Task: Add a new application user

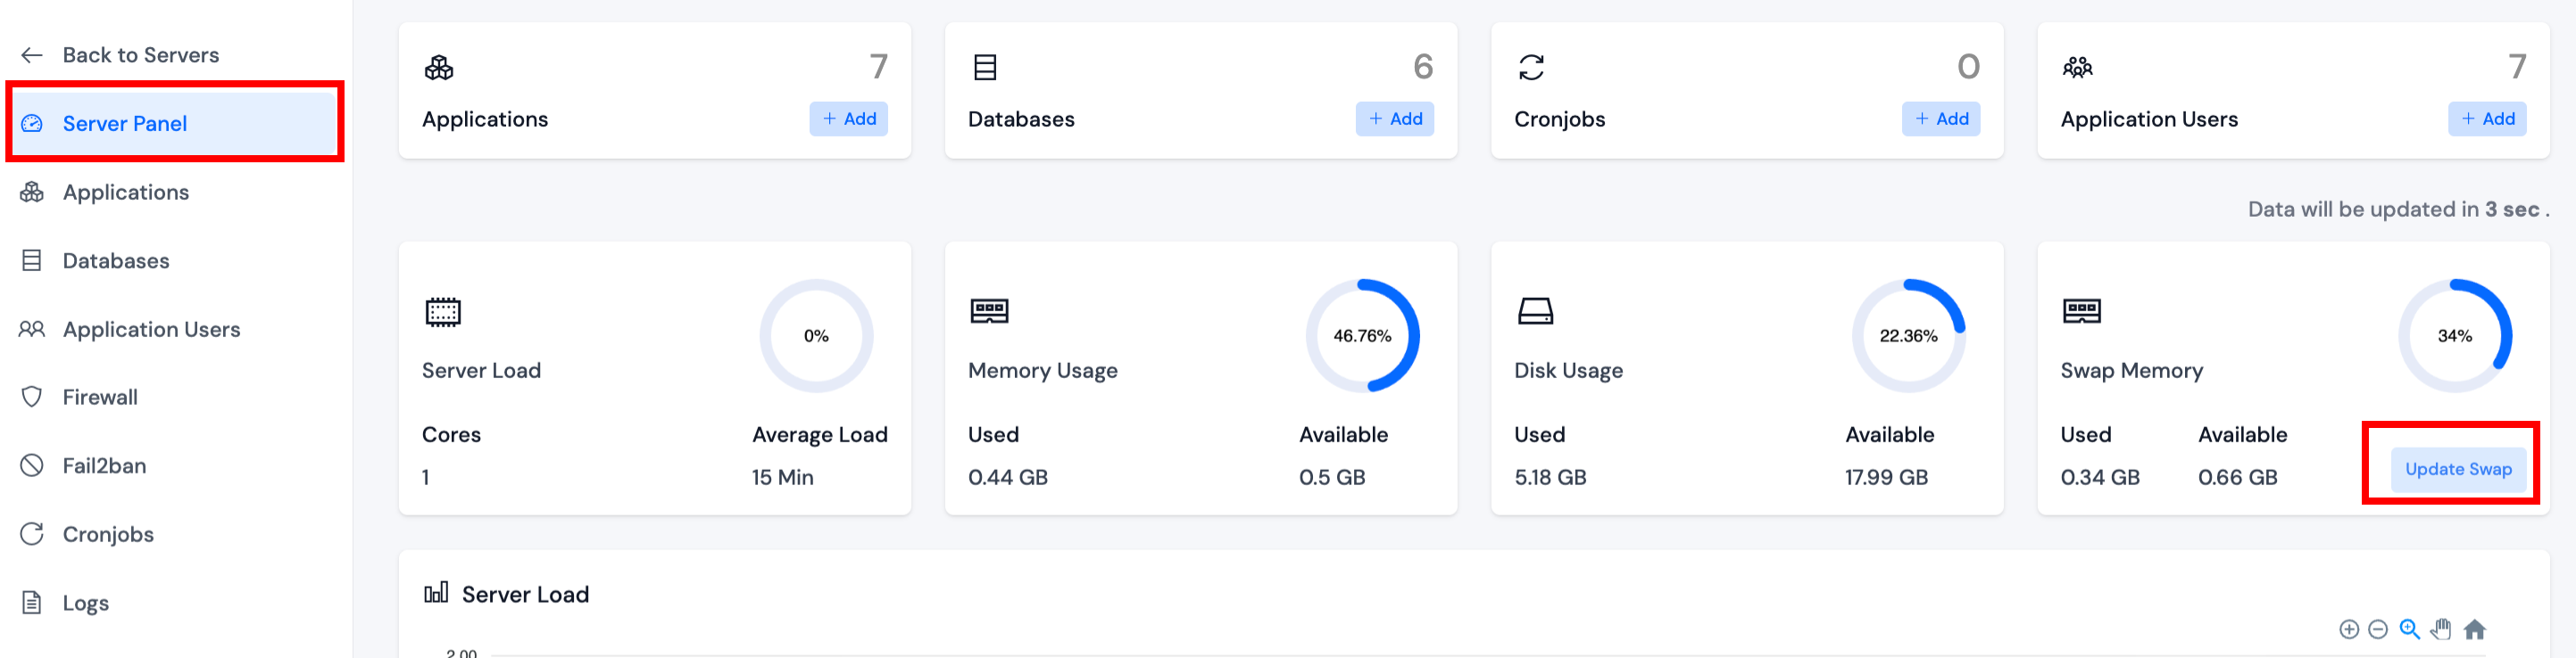Action: pos(2486,119)
